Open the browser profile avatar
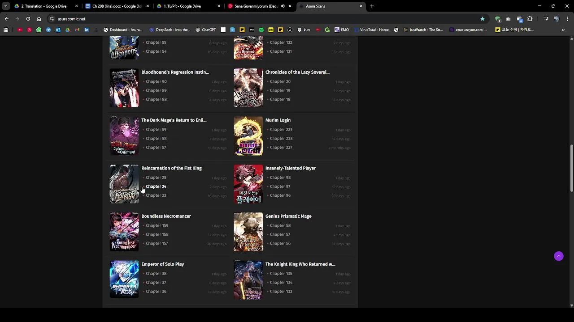The image size is (574, 322). (557, 19)
